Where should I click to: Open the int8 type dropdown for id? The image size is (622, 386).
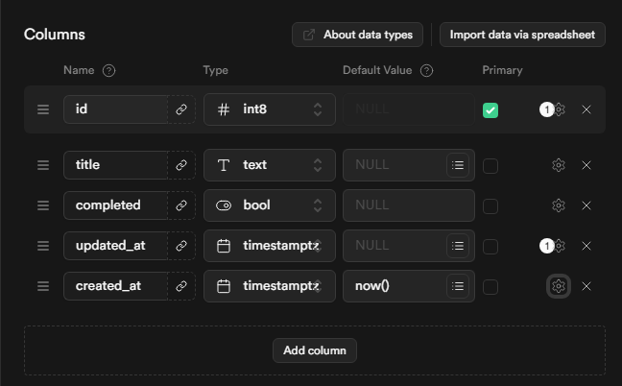click(x=269, y=109)
